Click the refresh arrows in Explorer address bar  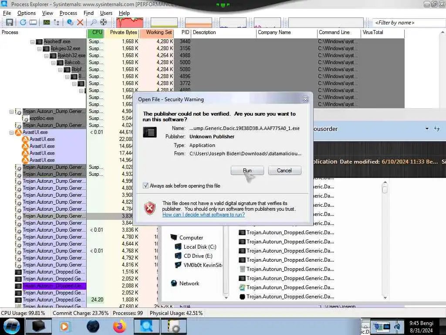pyautogui.click(x=437, y=129)
